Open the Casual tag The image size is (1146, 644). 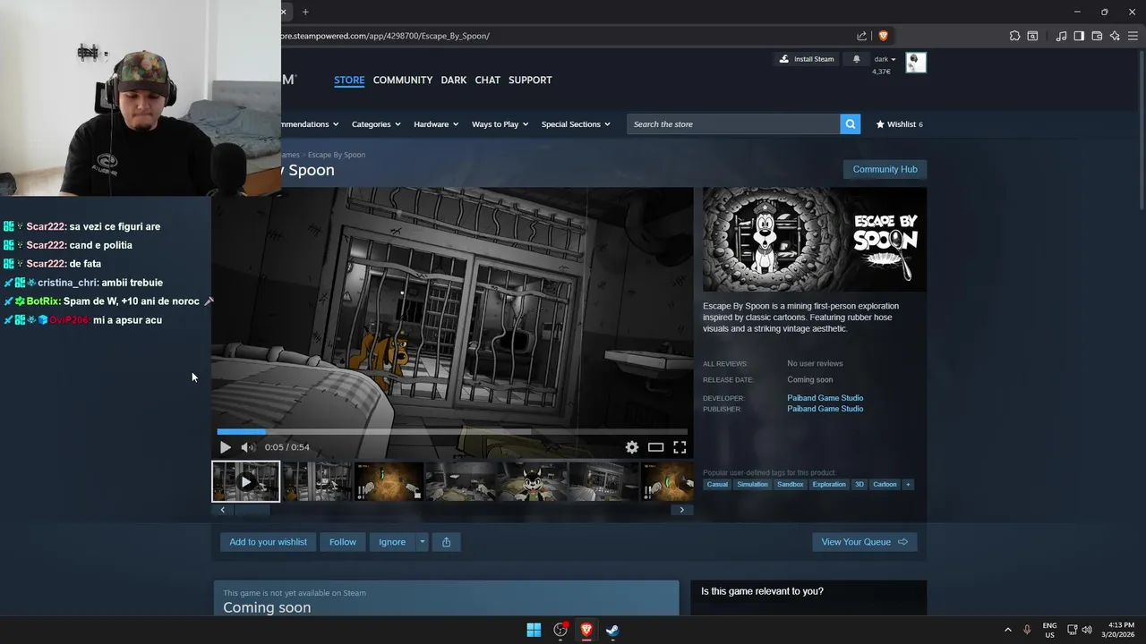[x=717, y=485]
